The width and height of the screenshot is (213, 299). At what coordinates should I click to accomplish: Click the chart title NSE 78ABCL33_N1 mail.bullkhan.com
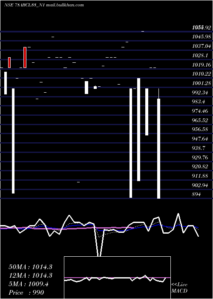44,5
